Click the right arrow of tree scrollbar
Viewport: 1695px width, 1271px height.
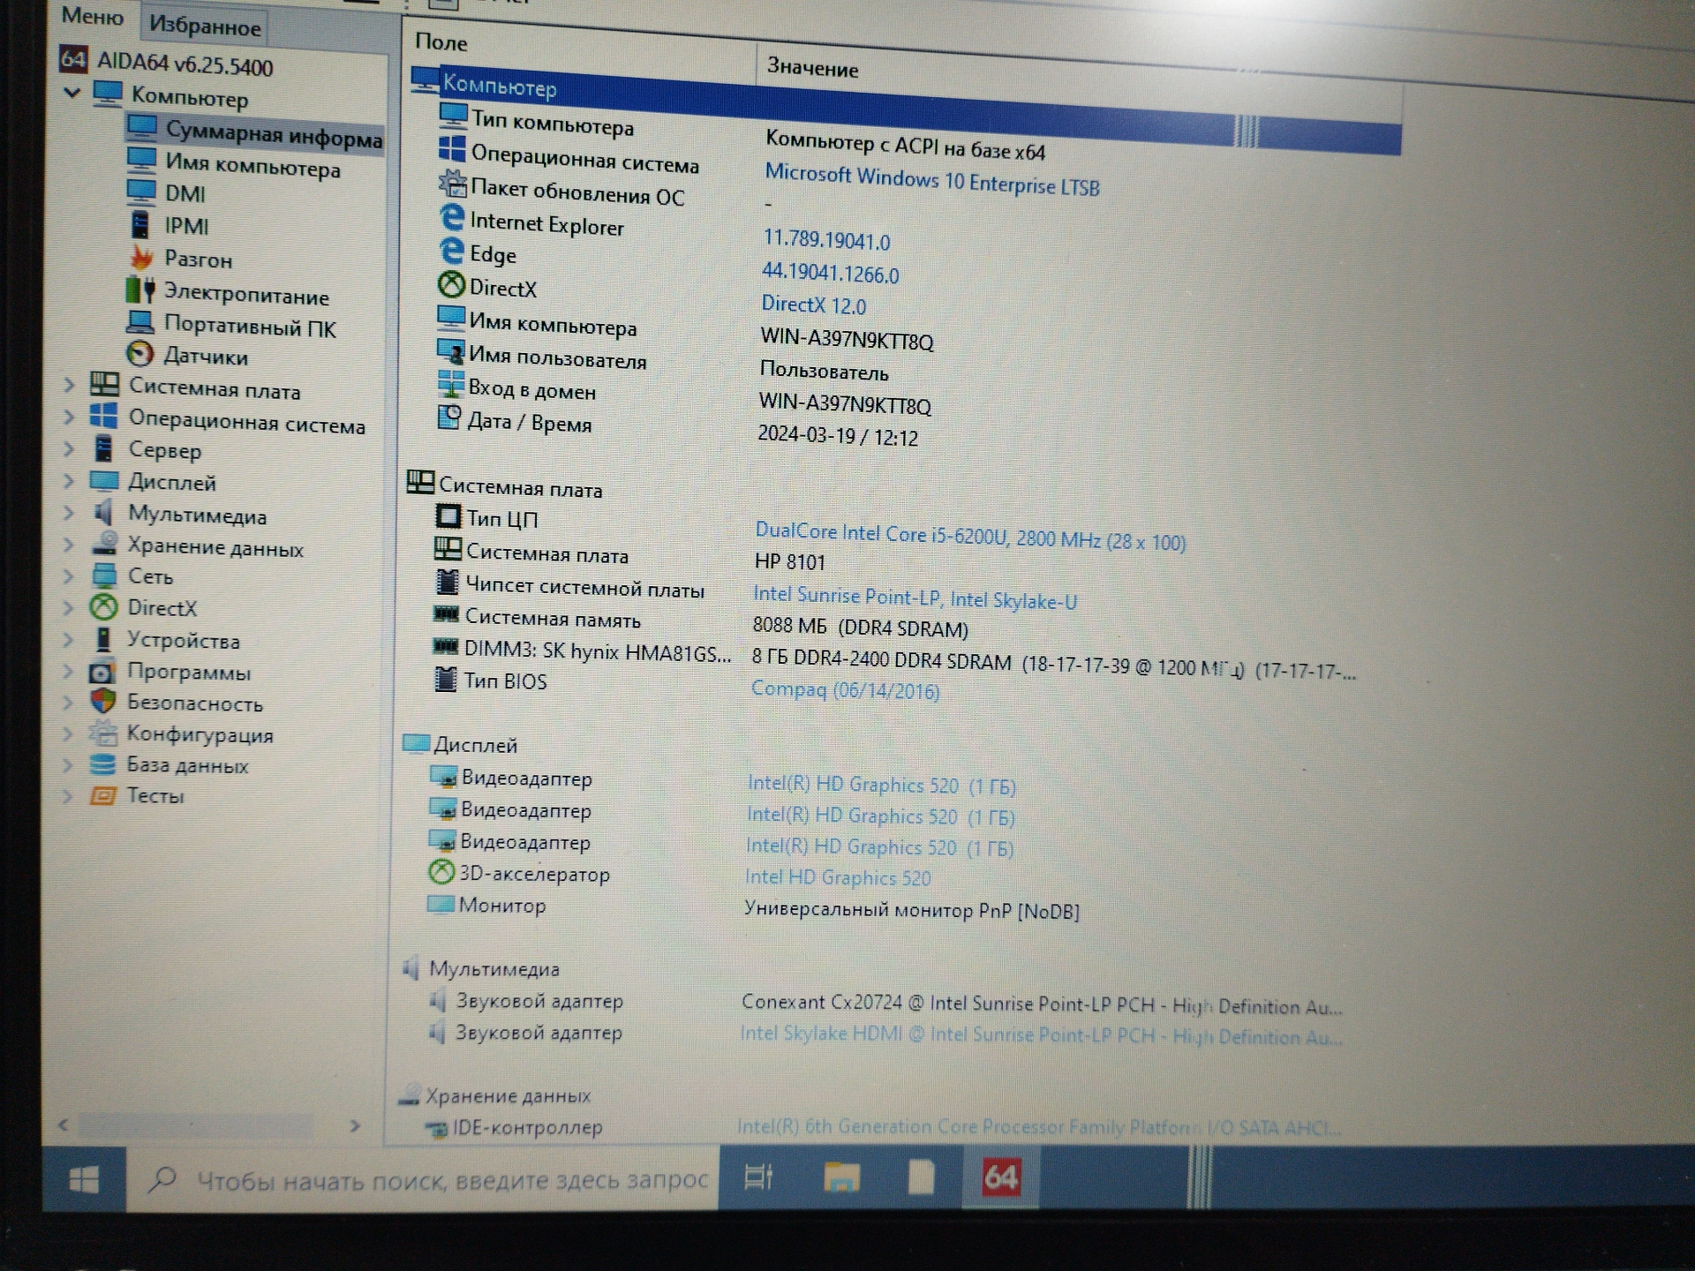point(355,1126)
